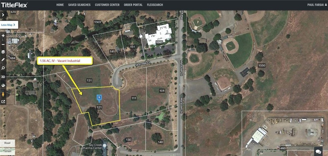Click the export share icon in sidebar
Screen dimensions: 328x156
3,102
